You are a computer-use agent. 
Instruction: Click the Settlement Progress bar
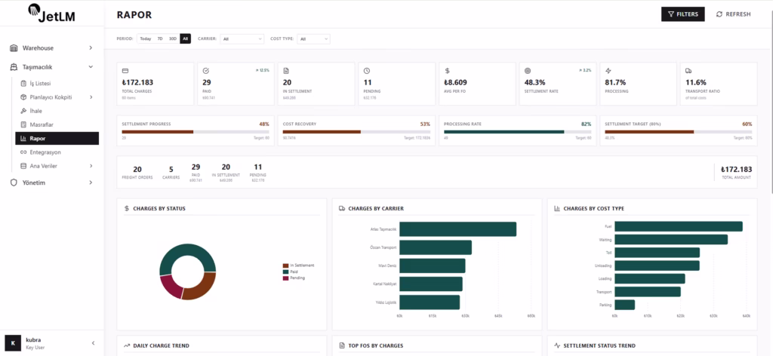pyautogui.click(x=196, y=131)
